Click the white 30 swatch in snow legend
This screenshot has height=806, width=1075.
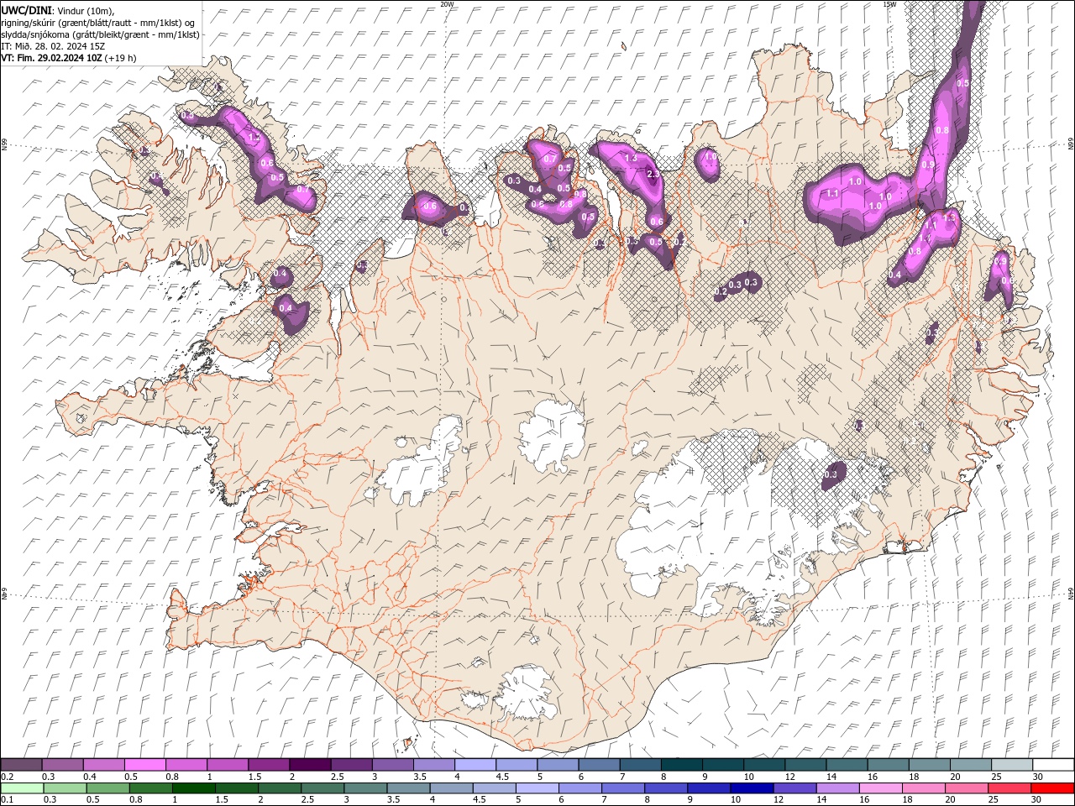[x=1053, y=765]
